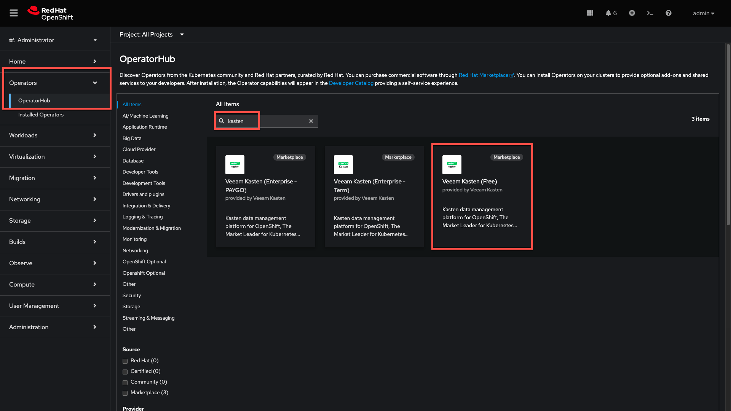731x411 pixels.
Task: Open the Developer Catalog link
Action: point(351,83)
